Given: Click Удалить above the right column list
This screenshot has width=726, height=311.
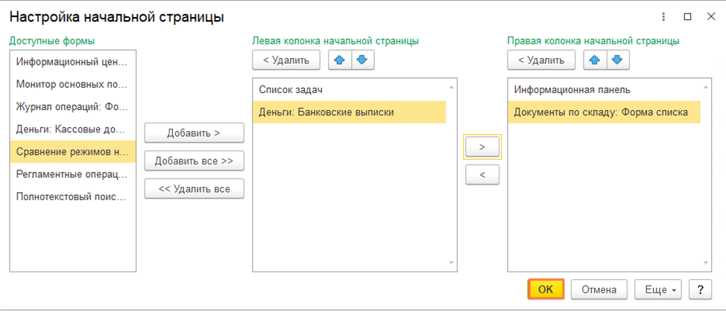Looking at the screenshot, I should [541, 60].
